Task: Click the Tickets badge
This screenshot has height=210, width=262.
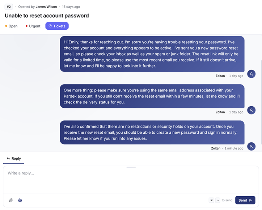Action: click(57, 26)
